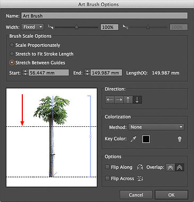This screenshot has height=202, width=194.
Task: Open colorization tips lightbulb icon
Action: tap(180, 139)
